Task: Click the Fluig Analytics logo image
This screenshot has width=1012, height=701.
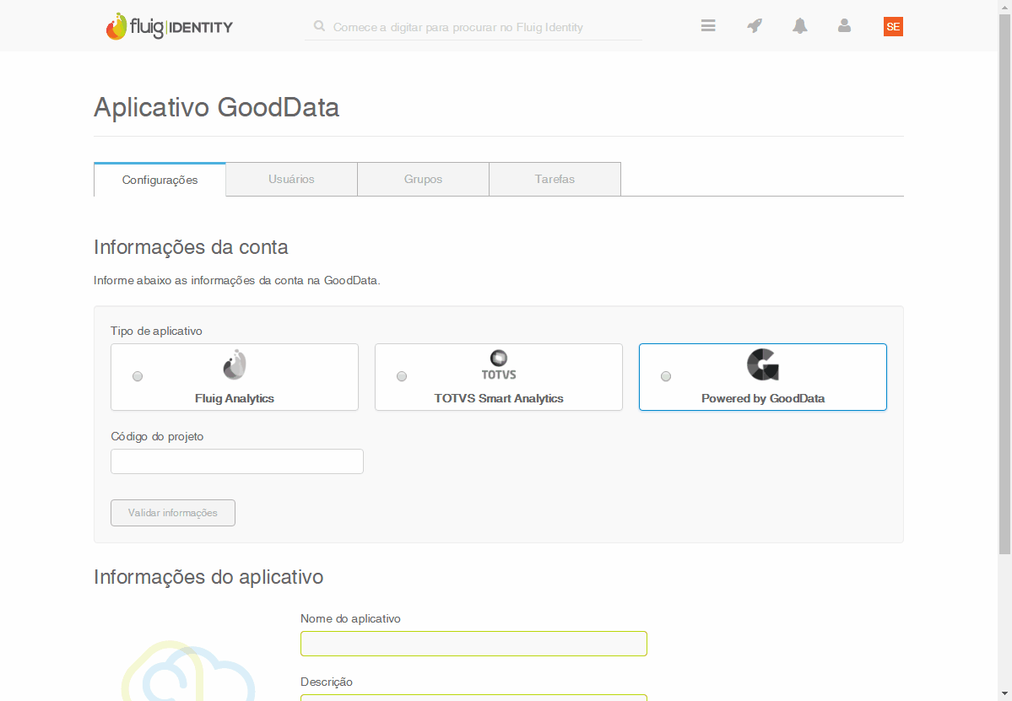Action: (235, 365)
